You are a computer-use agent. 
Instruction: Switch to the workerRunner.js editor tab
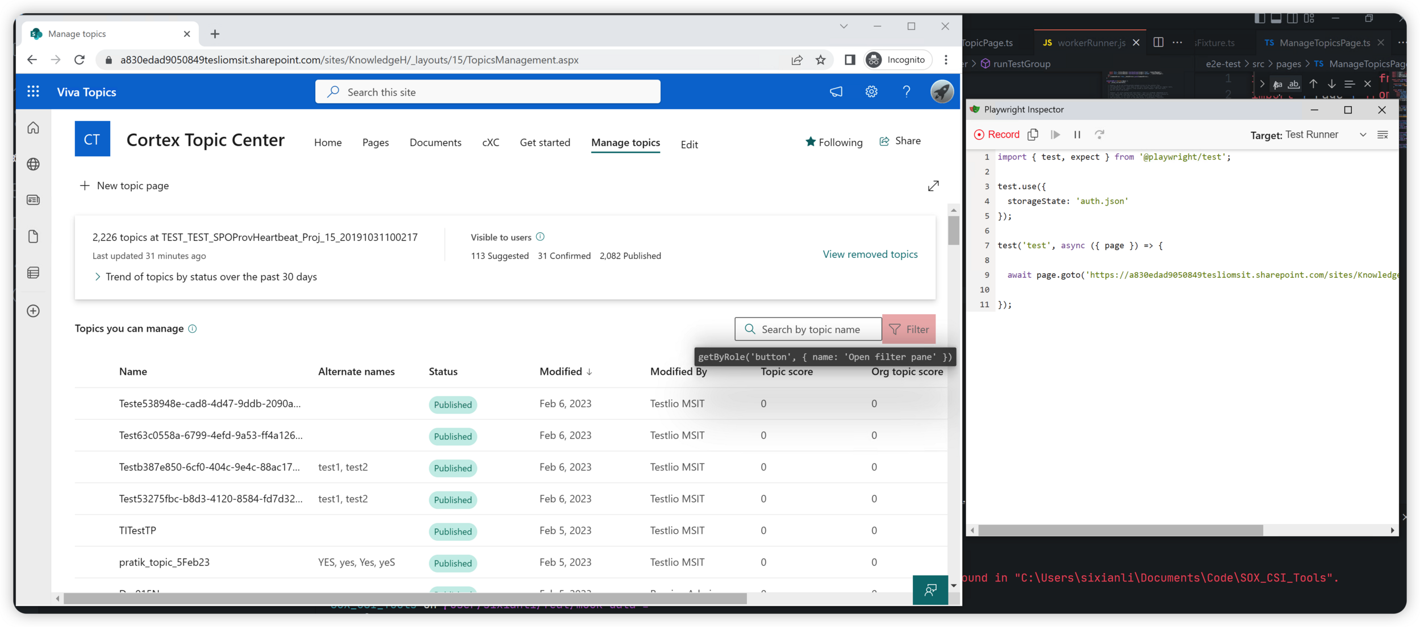pos(1091,43)
